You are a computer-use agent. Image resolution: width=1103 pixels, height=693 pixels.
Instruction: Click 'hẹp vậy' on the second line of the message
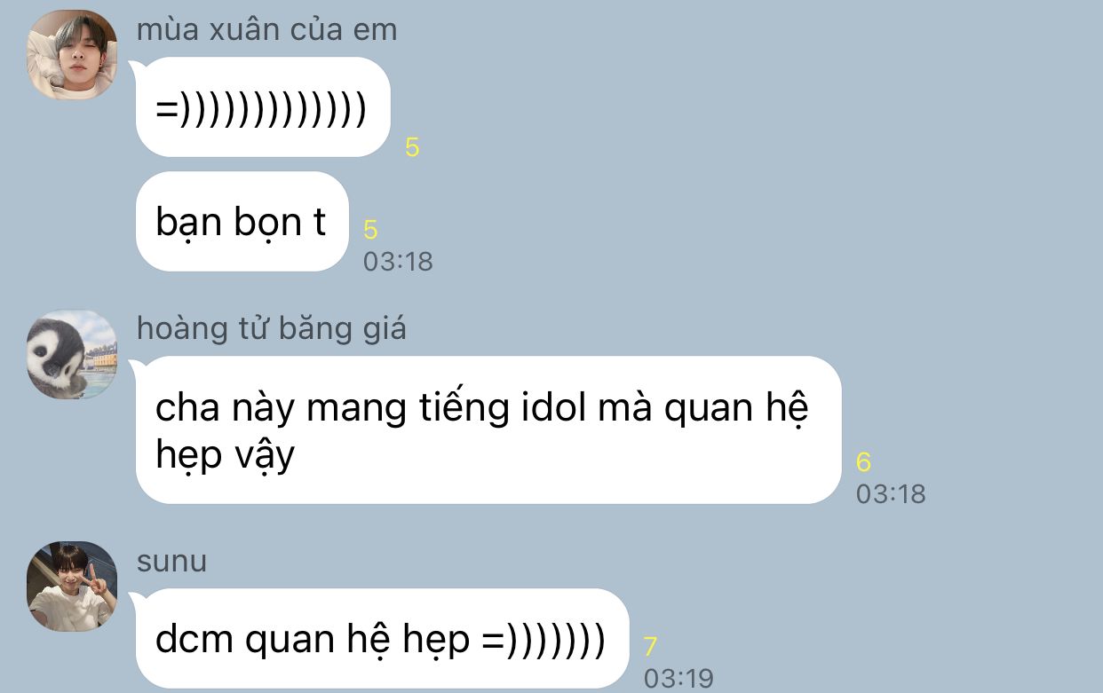point(225,458)
